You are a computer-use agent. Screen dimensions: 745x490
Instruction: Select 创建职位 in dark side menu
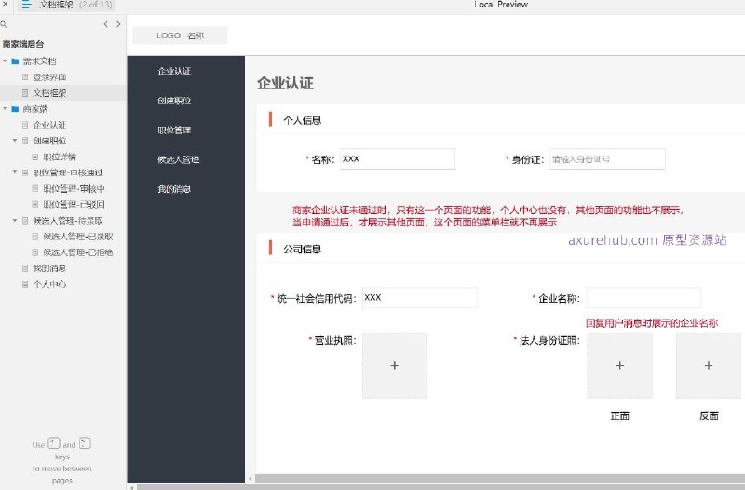[x=174, y=101]
